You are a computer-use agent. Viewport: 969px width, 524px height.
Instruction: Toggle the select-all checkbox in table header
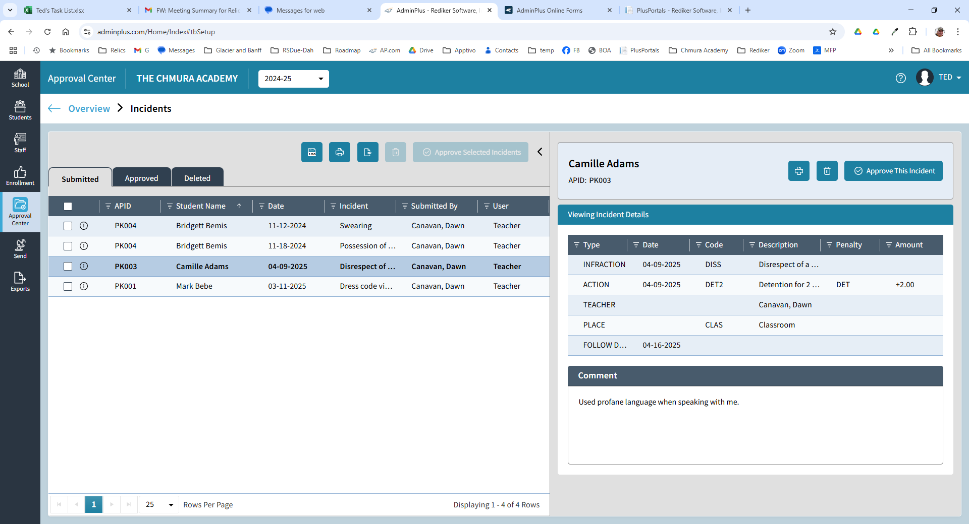(68, 206)
